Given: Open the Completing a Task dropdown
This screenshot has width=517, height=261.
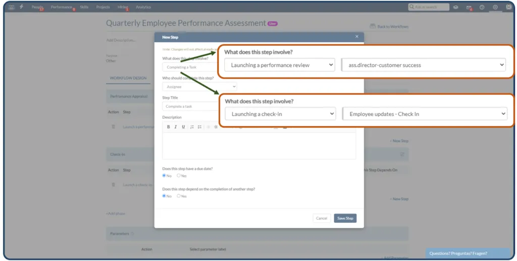Looking at the screenshot, I should [x=190, y=67].
